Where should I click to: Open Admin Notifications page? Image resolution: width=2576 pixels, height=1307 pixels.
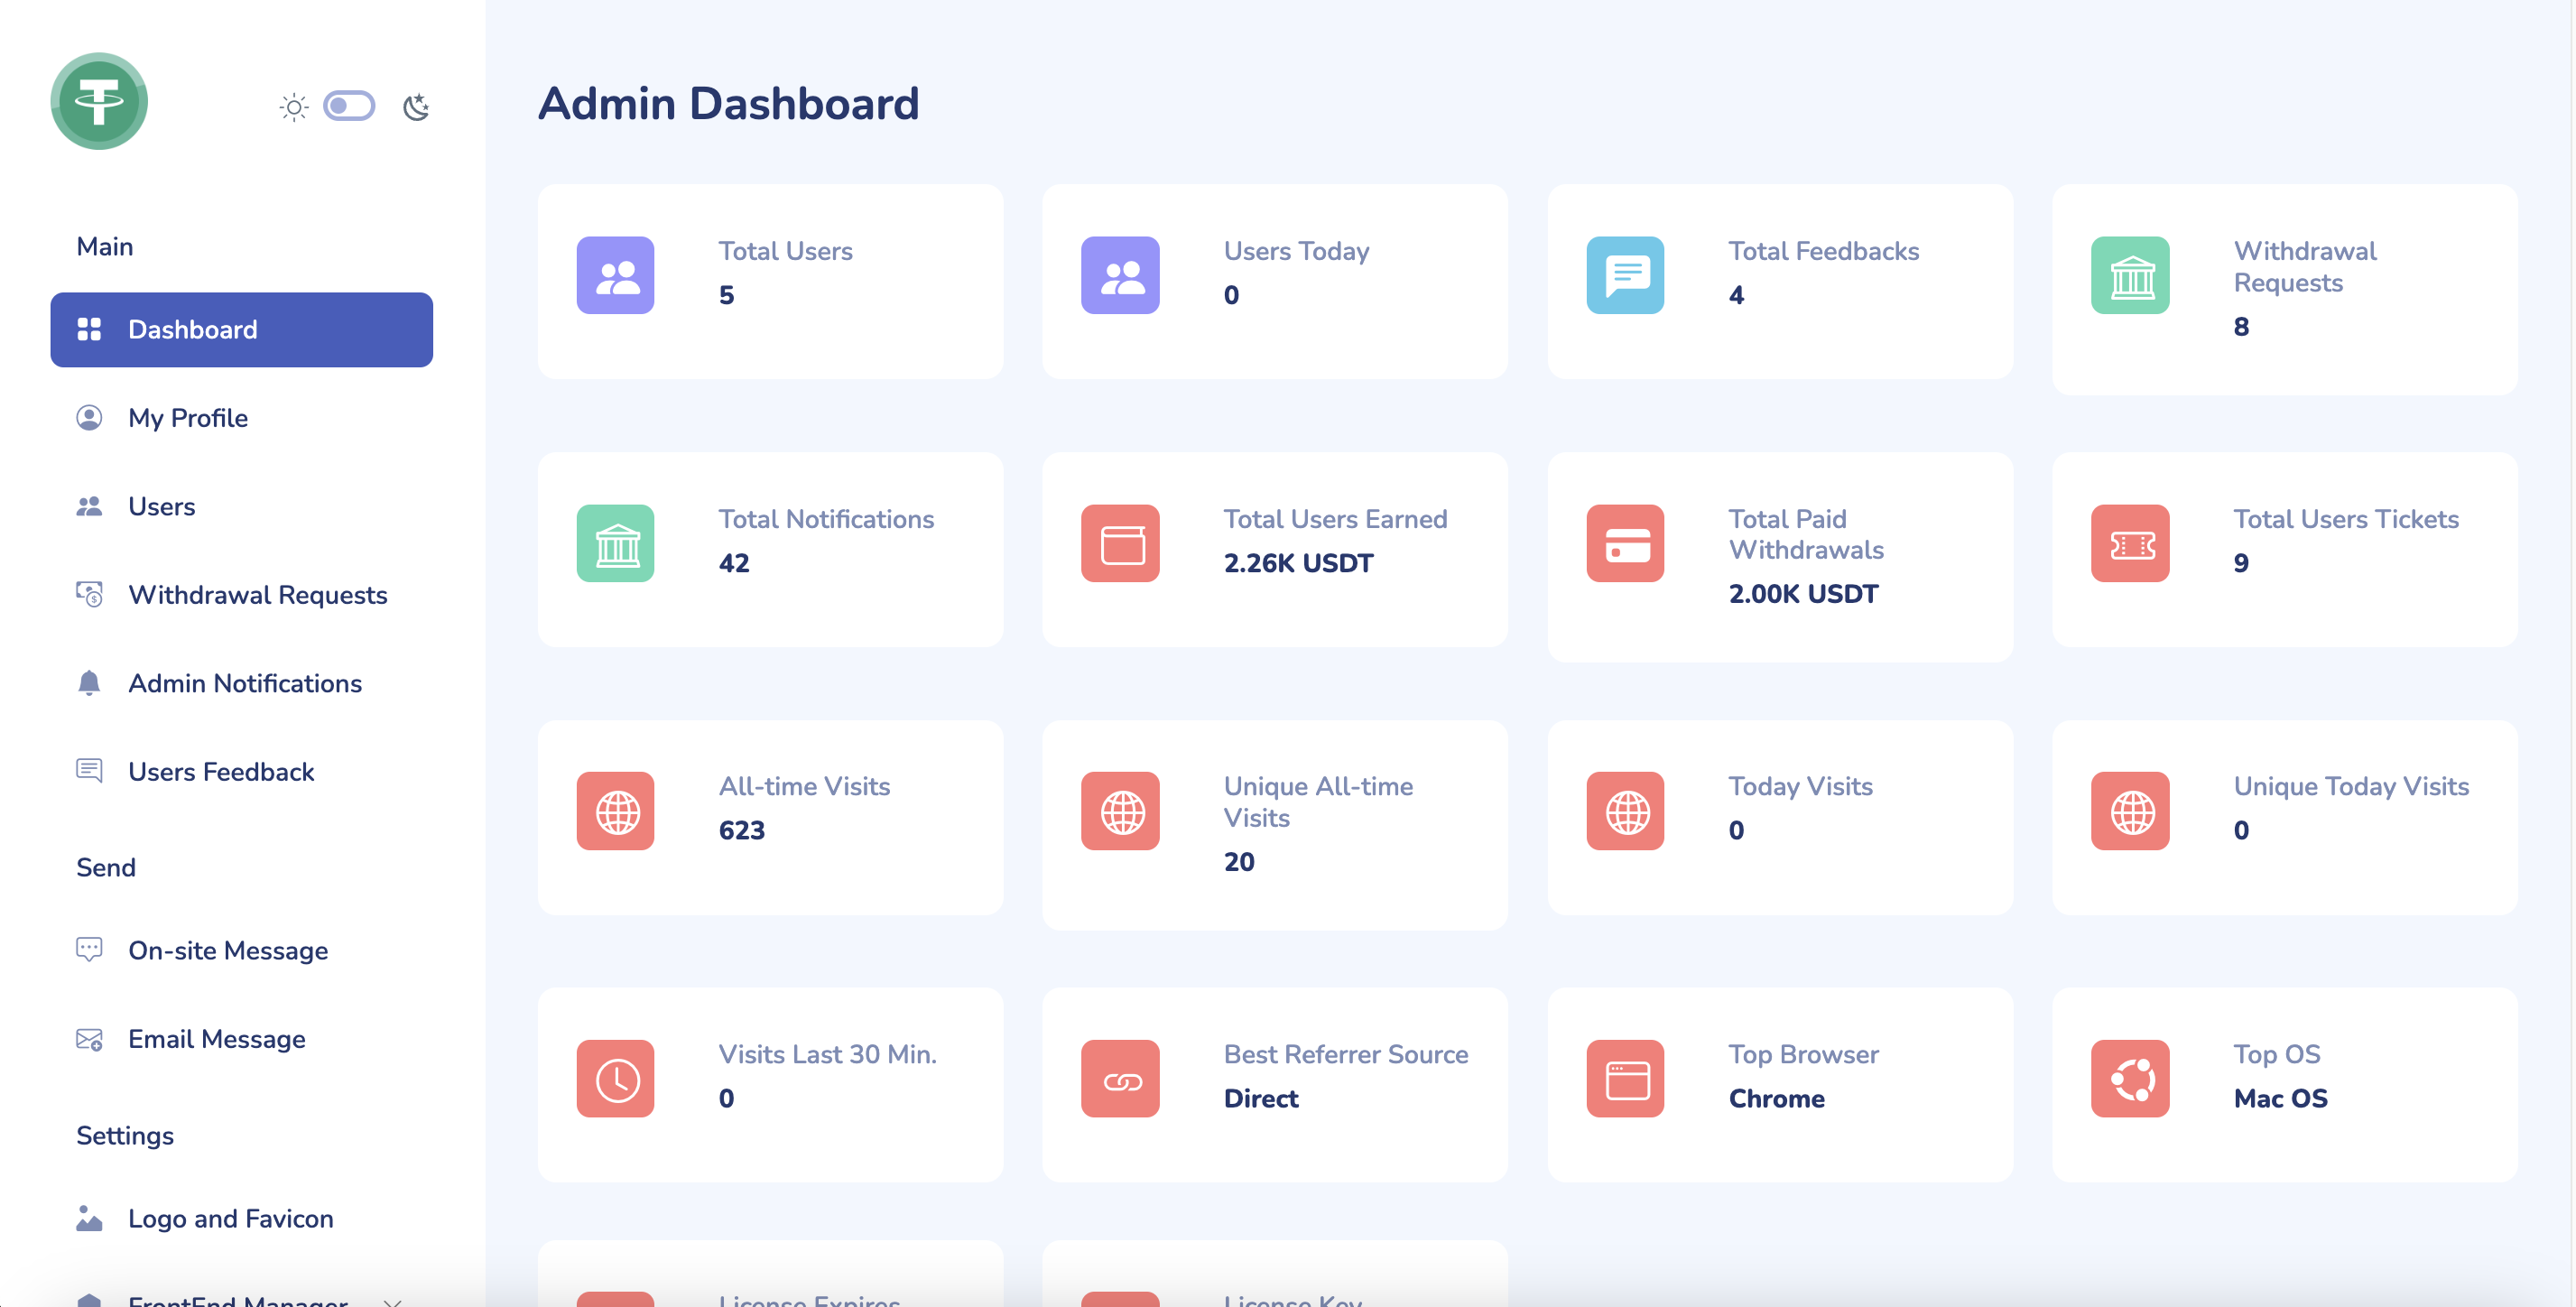pyautogui.click(x=245, y=683)
